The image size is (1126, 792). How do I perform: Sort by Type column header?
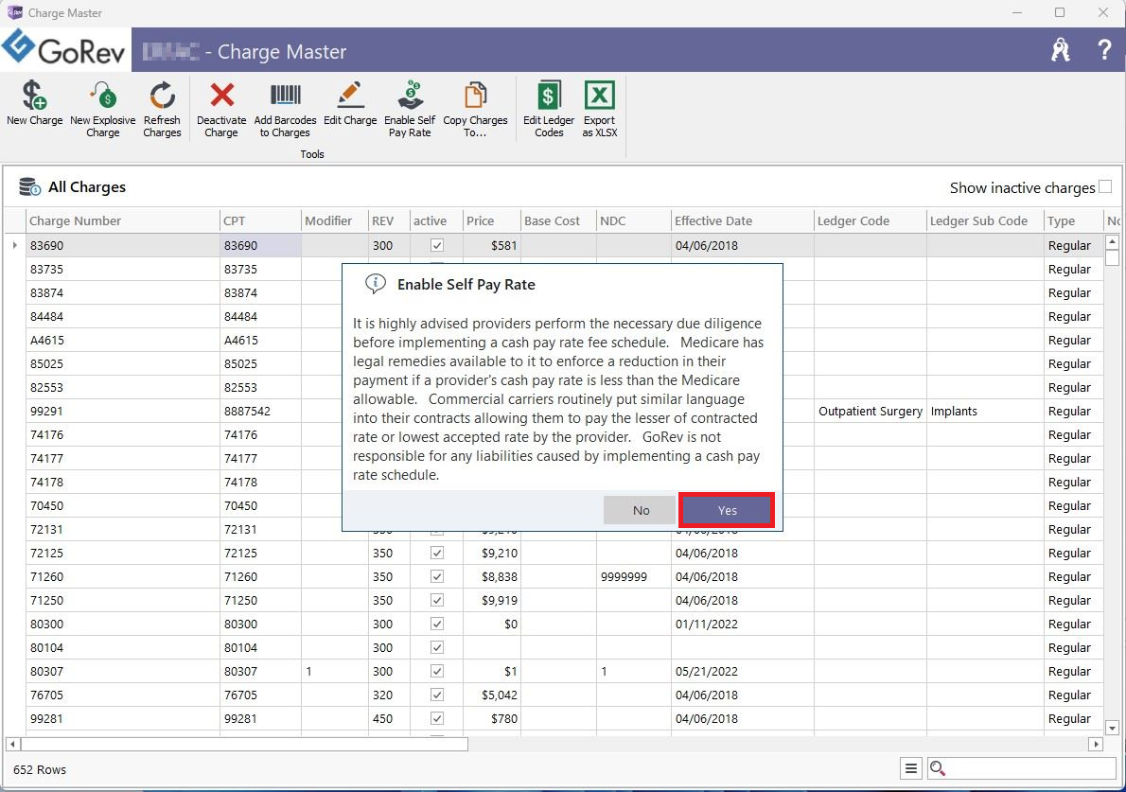click(x=1074, y=220)
